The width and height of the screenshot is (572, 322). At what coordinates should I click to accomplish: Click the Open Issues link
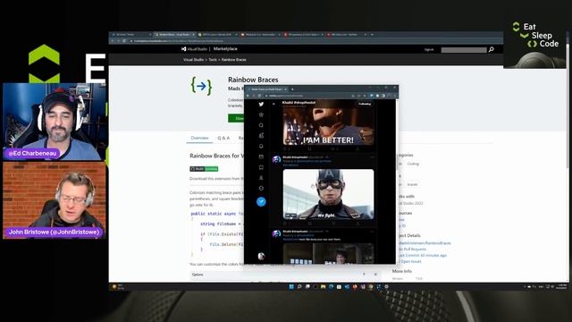pyautogui.click(x=410, y=261)
